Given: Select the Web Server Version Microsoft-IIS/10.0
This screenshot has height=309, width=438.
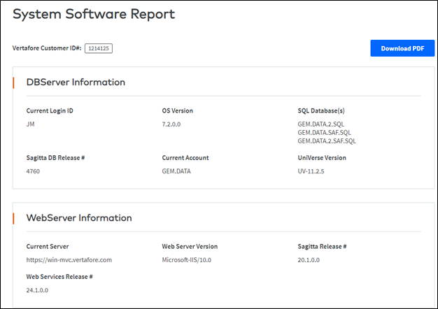Looking at the screenshot, I should pyautogui.click(x=187, y=260).
